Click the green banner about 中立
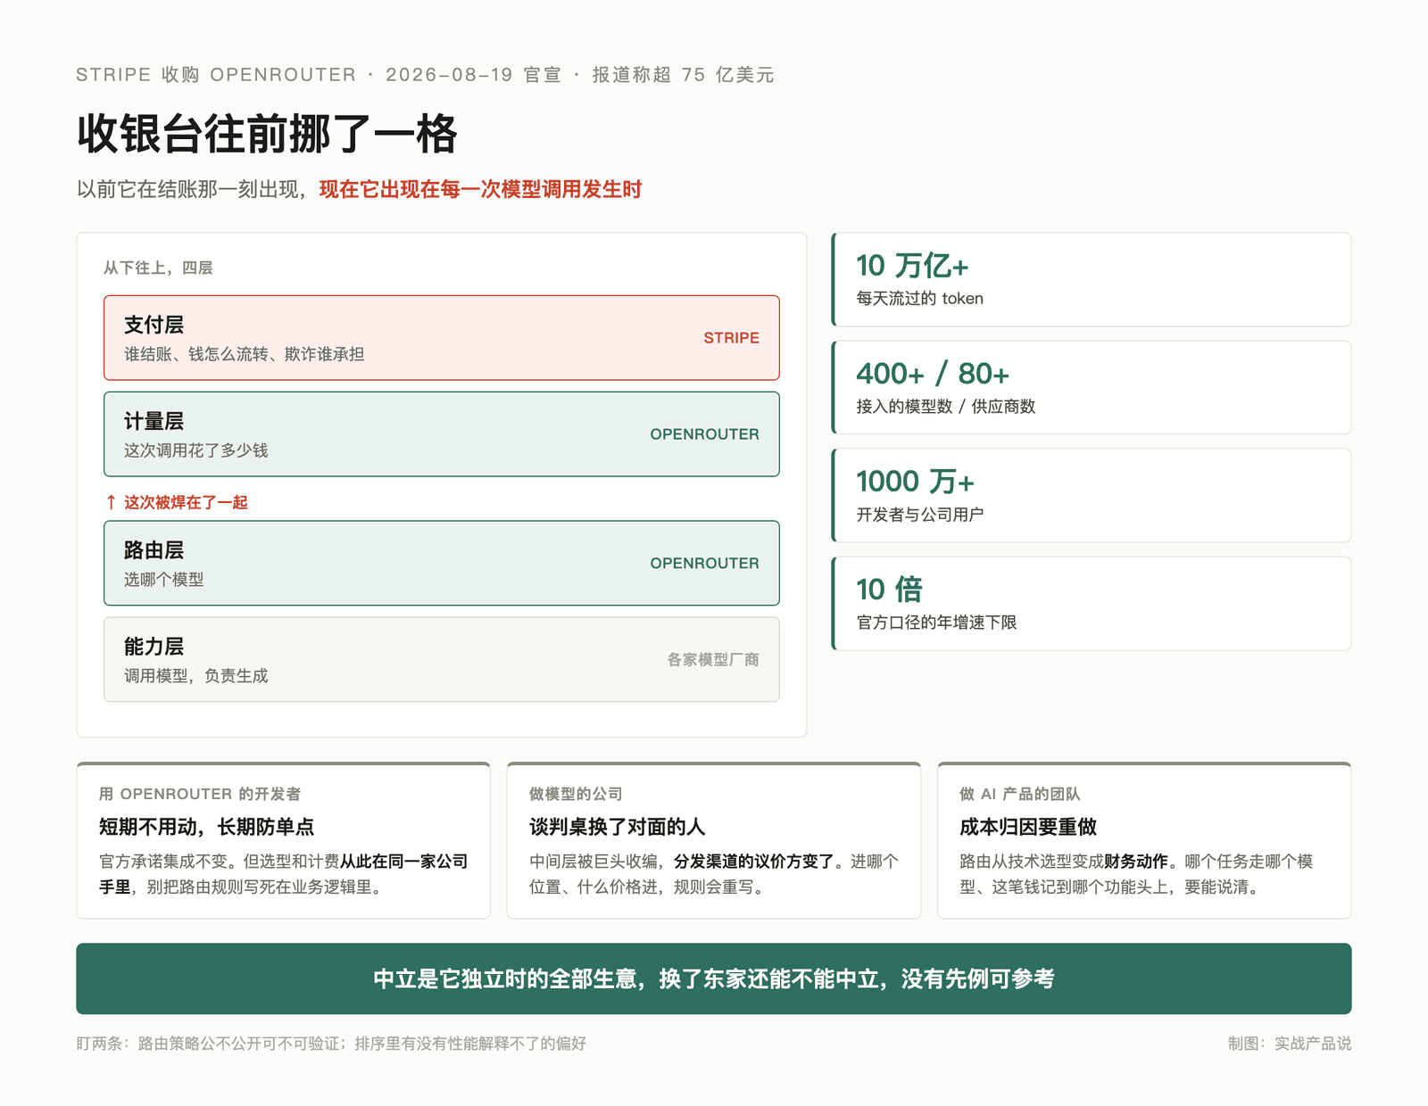Screen dimensions: 1428x1106 (x=714, y=978)
